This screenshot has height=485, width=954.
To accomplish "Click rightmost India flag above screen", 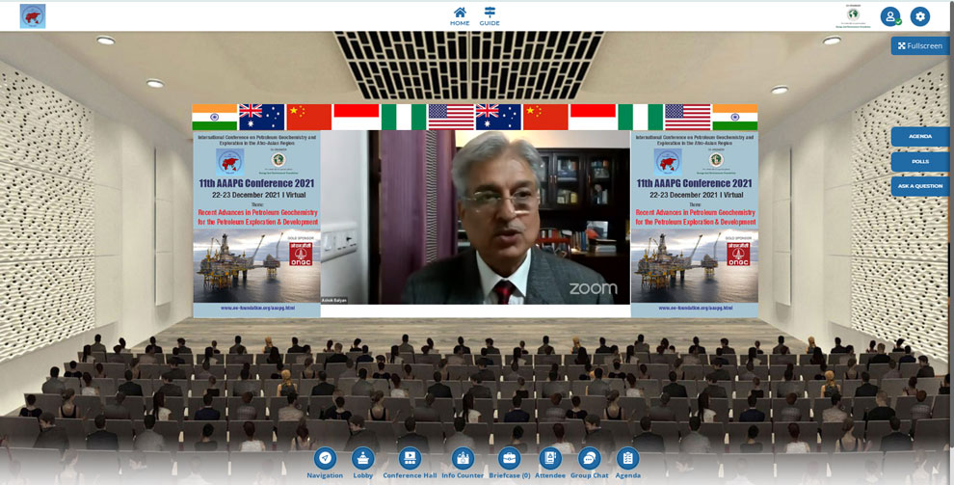I will (735, 117).
